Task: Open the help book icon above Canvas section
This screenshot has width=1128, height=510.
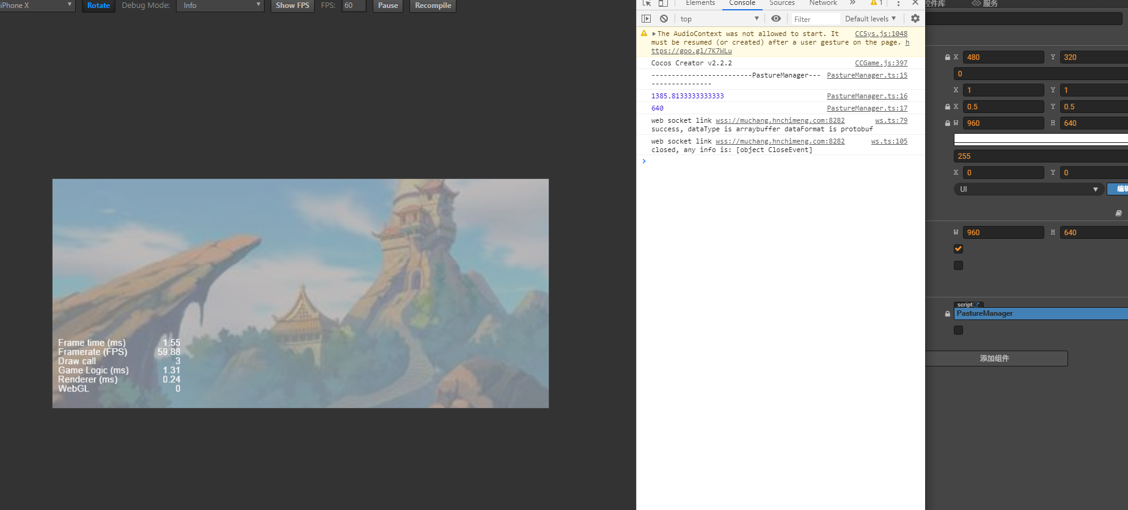Action: [1118, 213]
